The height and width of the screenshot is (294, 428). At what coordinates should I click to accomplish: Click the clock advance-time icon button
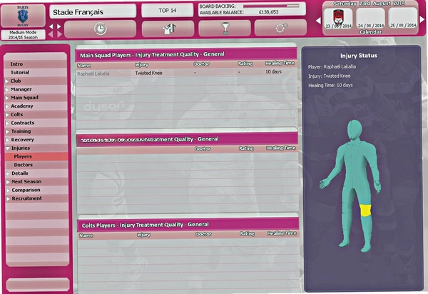coord(100,29)
